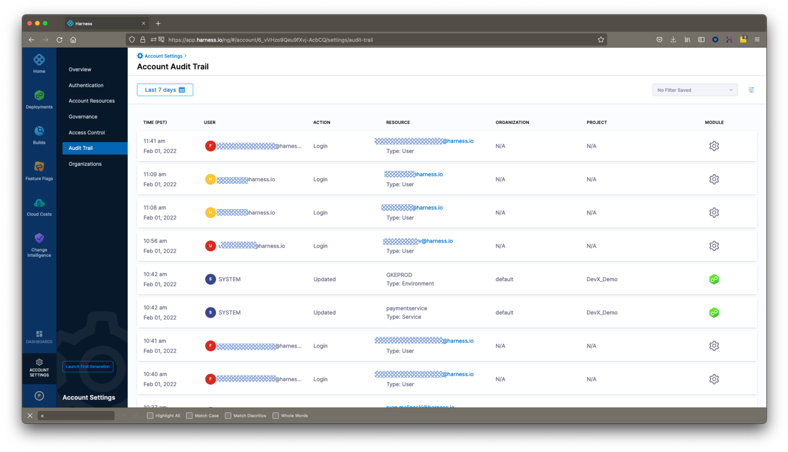
Task: Click module gear icon for 10:56 am login
Action: (x=714, y=246)
